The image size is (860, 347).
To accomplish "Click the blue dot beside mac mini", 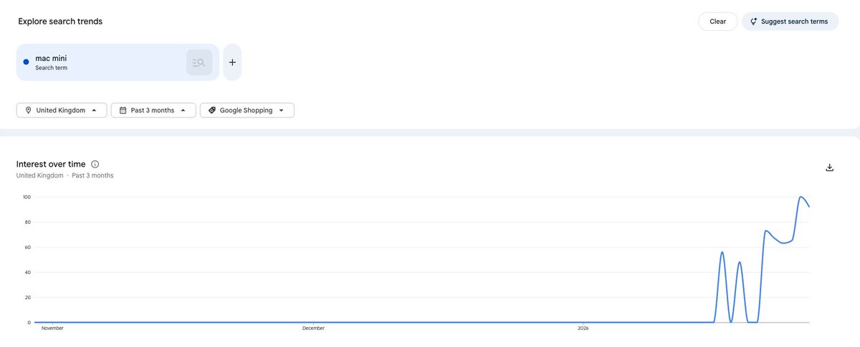I will pyautogui.click(x=27, y=62).
